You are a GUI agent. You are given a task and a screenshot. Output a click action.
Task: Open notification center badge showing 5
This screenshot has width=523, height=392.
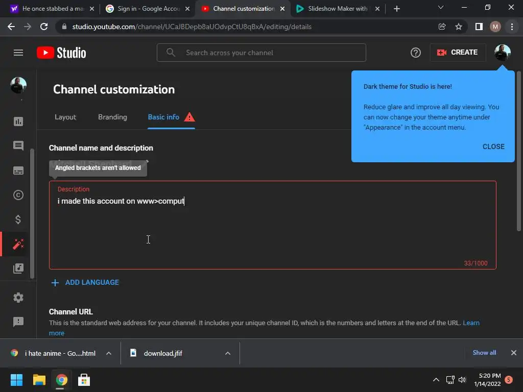tap(509, 380)
